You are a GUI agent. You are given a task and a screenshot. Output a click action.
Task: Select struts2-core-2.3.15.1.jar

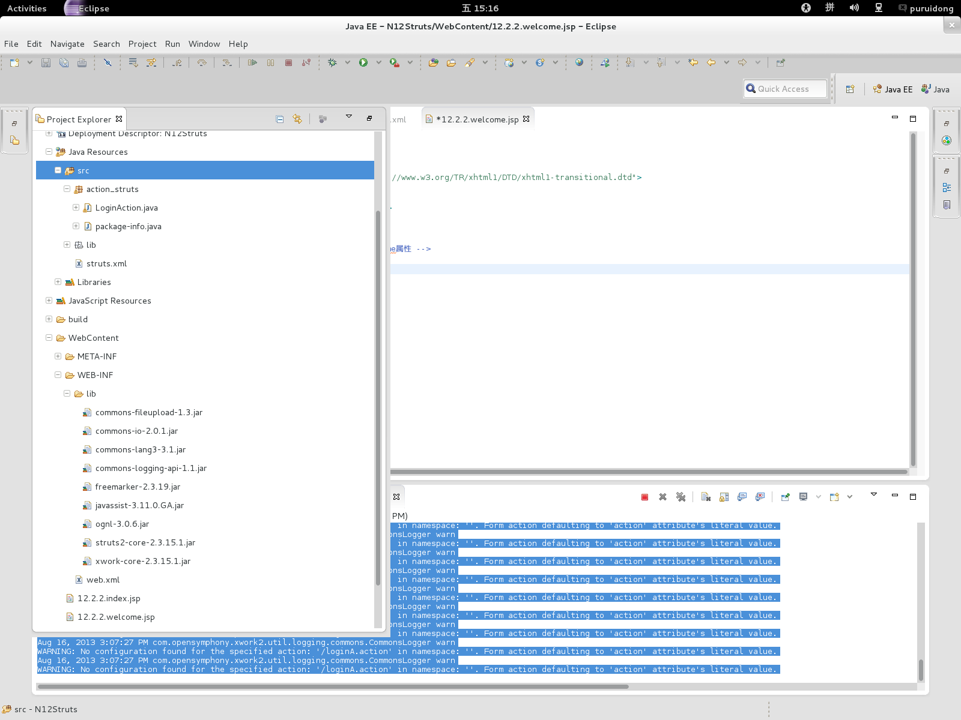tap(145, 542)
